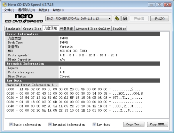174x133 pixels.
Task: Select the raw data row 0050
Action: 74,110
